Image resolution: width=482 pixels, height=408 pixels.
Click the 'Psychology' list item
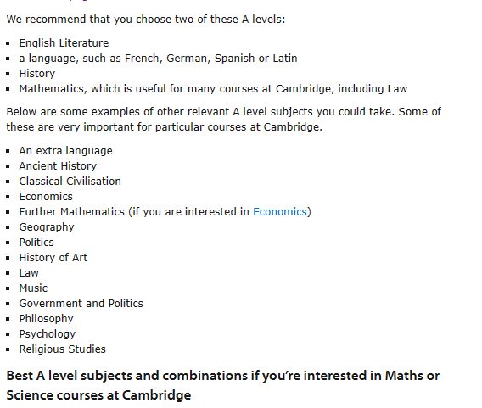47,334
